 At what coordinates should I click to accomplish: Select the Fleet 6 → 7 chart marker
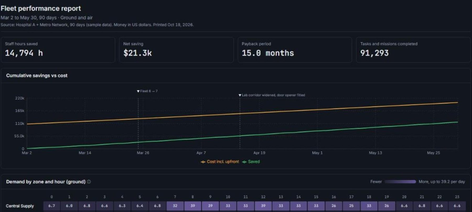click(147, 91)
